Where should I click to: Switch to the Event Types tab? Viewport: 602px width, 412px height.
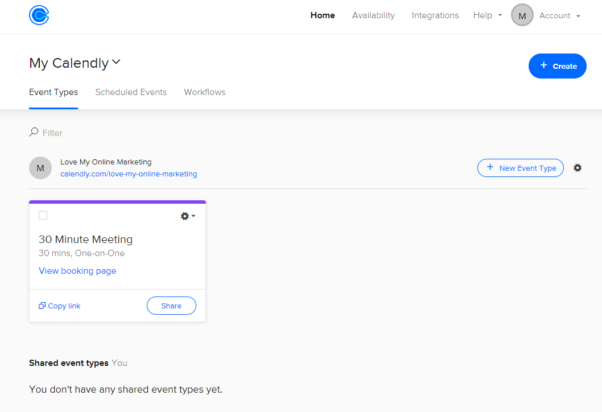(x=53, y=92)
